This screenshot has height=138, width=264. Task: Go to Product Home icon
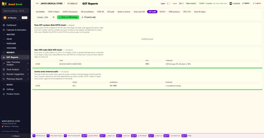click(x=4, y=94)
